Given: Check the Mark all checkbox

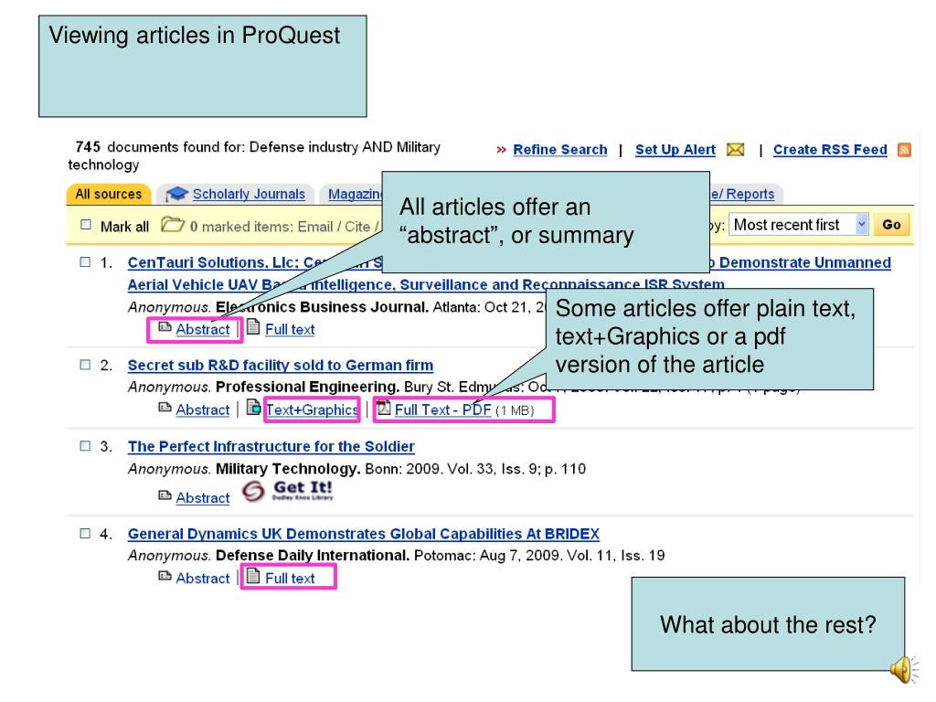Looking at the screenshot, I should [86, 225].
